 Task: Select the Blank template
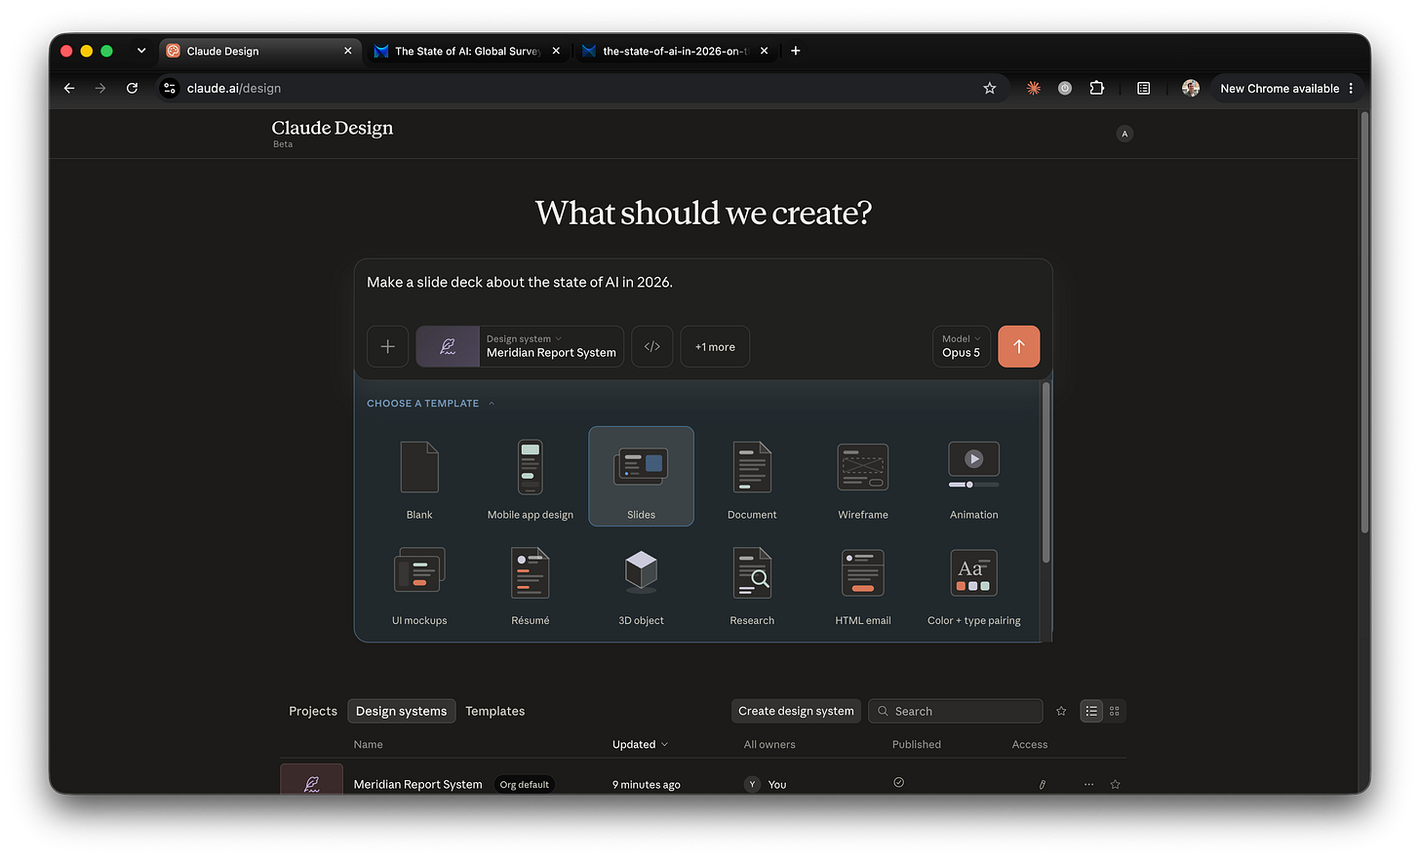(419, 477)
